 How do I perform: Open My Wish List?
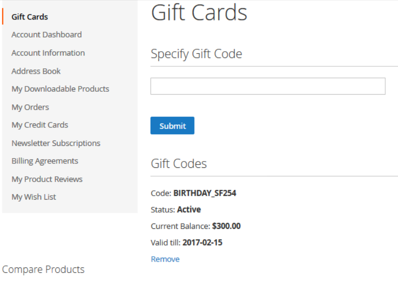33,197
